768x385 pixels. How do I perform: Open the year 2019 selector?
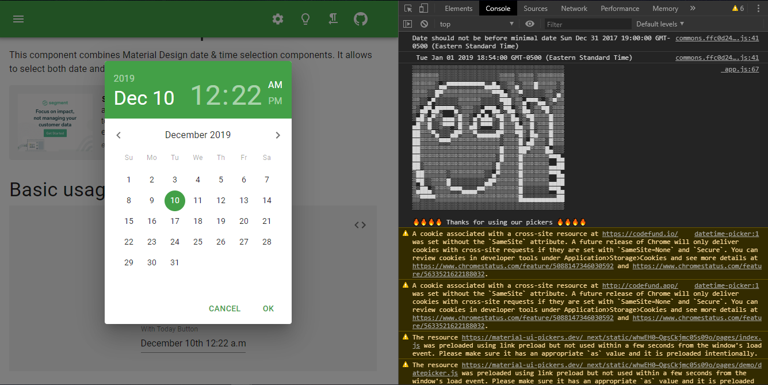point(124,79)
